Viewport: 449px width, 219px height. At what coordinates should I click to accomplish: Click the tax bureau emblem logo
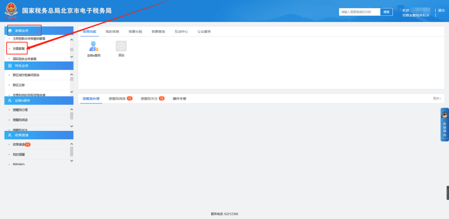(11, 11)
